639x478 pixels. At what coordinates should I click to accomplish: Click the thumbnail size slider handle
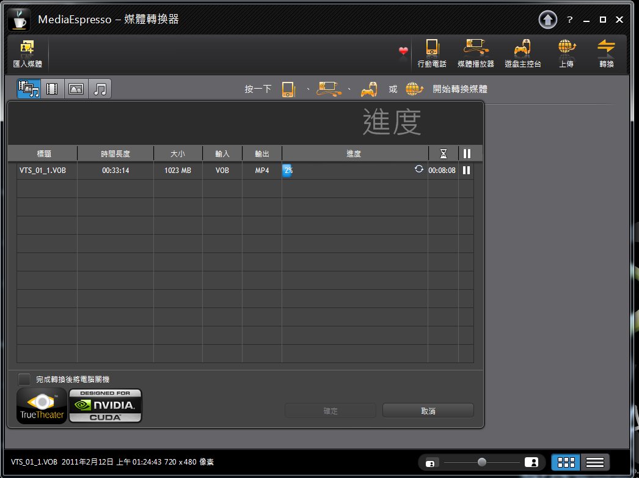[482, 462]
